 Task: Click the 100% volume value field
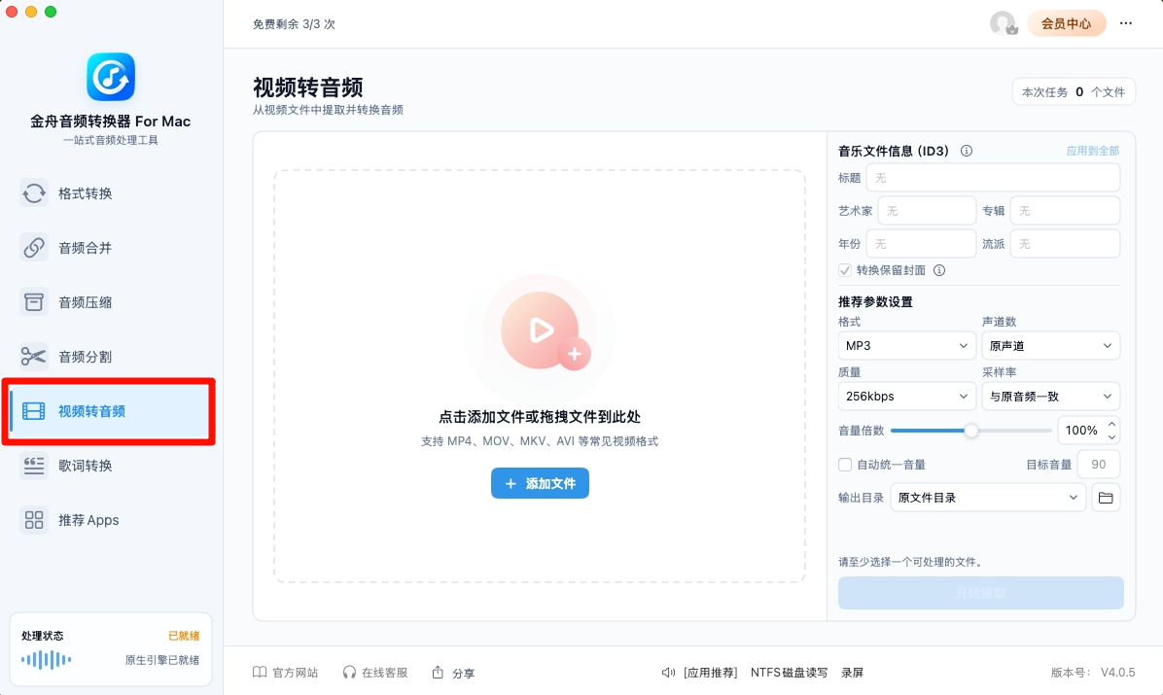pos(1080,431)
